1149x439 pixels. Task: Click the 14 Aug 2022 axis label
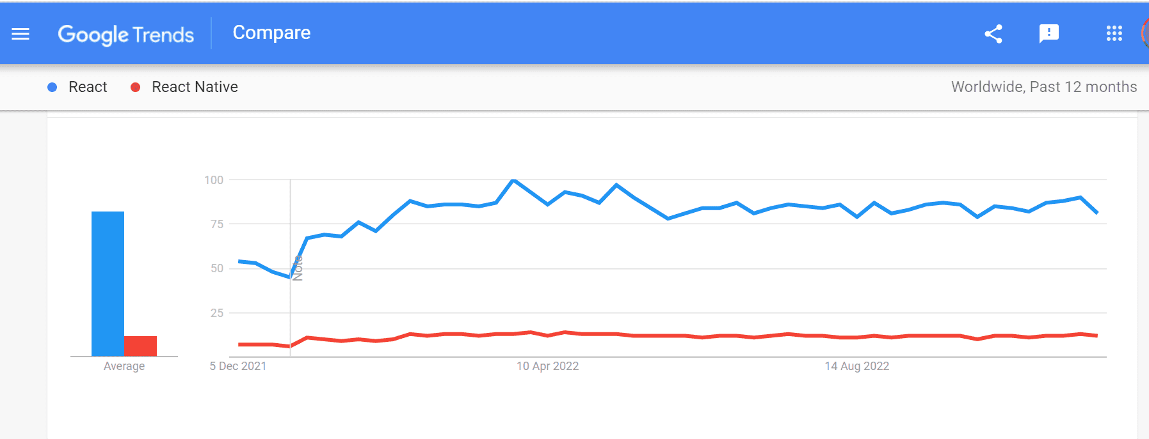[x=856, y=366]
